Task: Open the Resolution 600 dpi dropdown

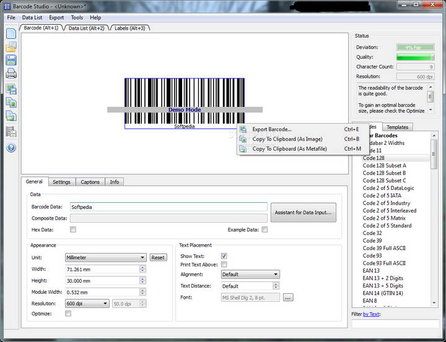Action: point(87,304)
